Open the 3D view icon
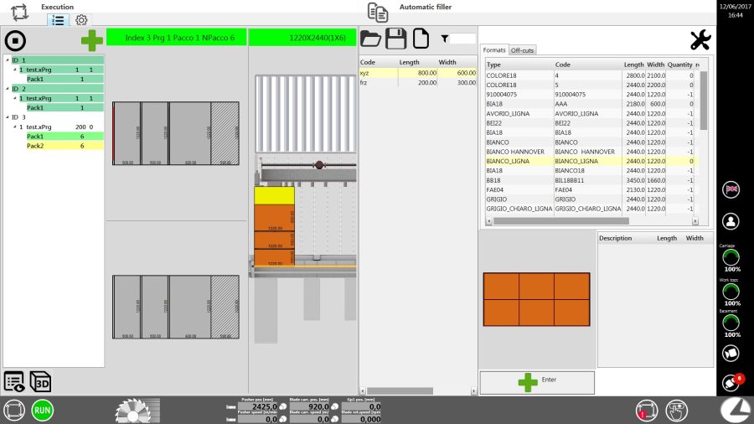Viewport: 754px width, 424px height. (x=40, y=381)
